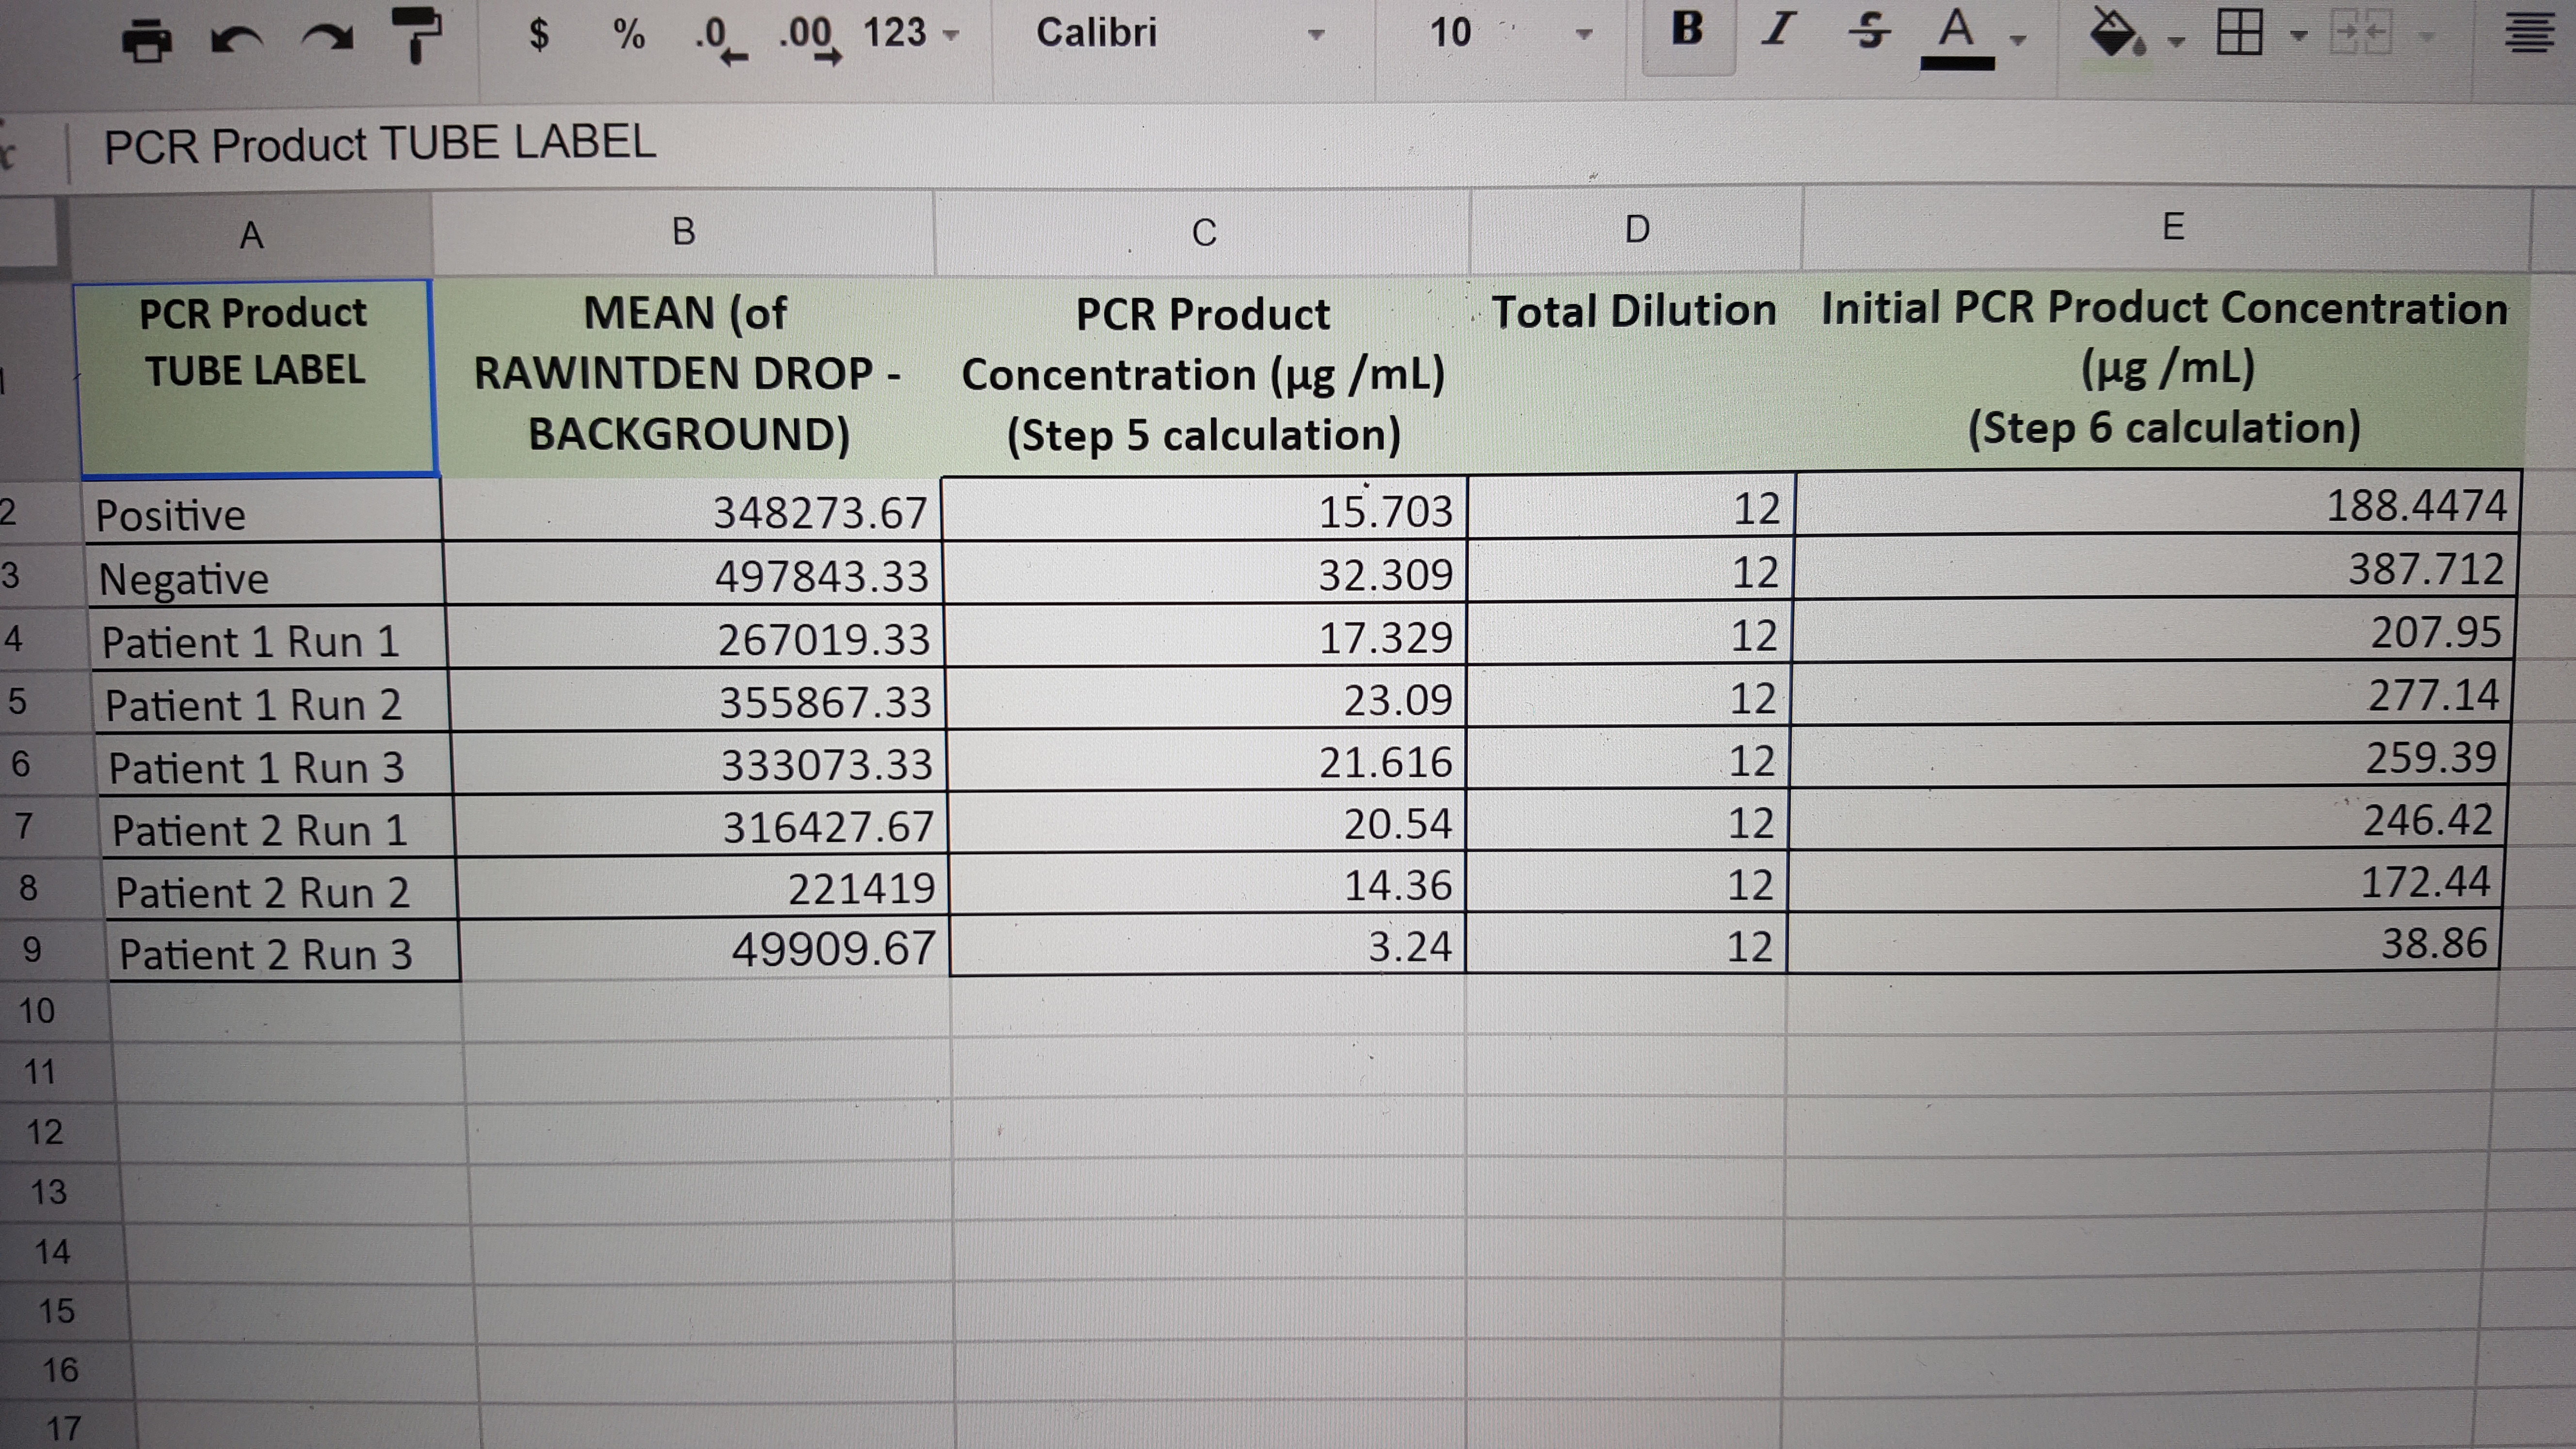Toggle Strikethrough formatting
2576x1449 pixels.
(x=1868, y=30)
